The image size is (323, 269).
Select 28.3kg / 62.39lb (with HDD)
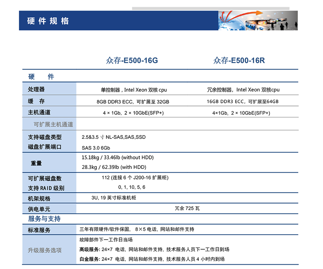(x=114, y=167)
